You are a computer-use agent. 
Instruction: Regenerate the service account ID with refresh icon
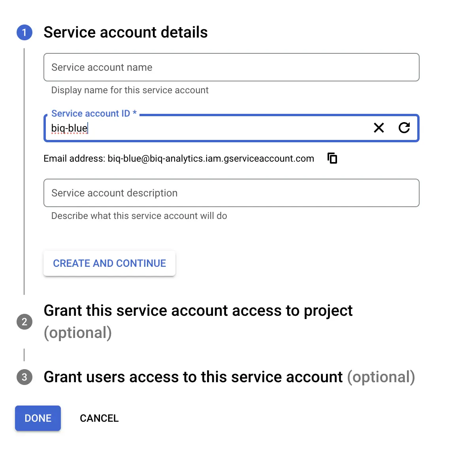click(404, 128)
